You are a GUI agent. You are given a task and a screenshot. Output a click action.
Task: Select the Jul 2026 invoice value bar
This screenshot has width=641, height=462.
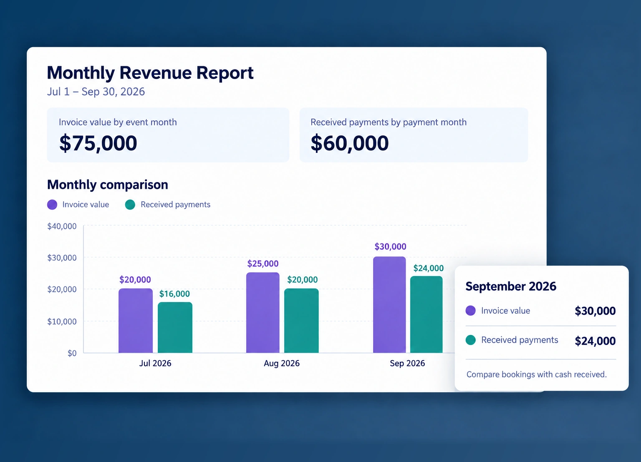[136, 320]
